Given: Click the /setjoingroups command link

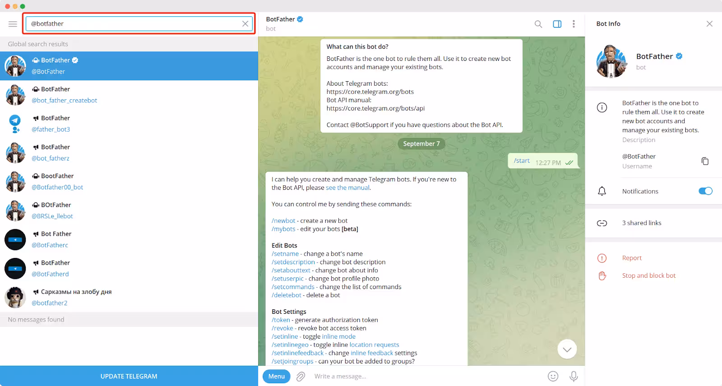Looking at the screenshot, I should tap(292, 361).
